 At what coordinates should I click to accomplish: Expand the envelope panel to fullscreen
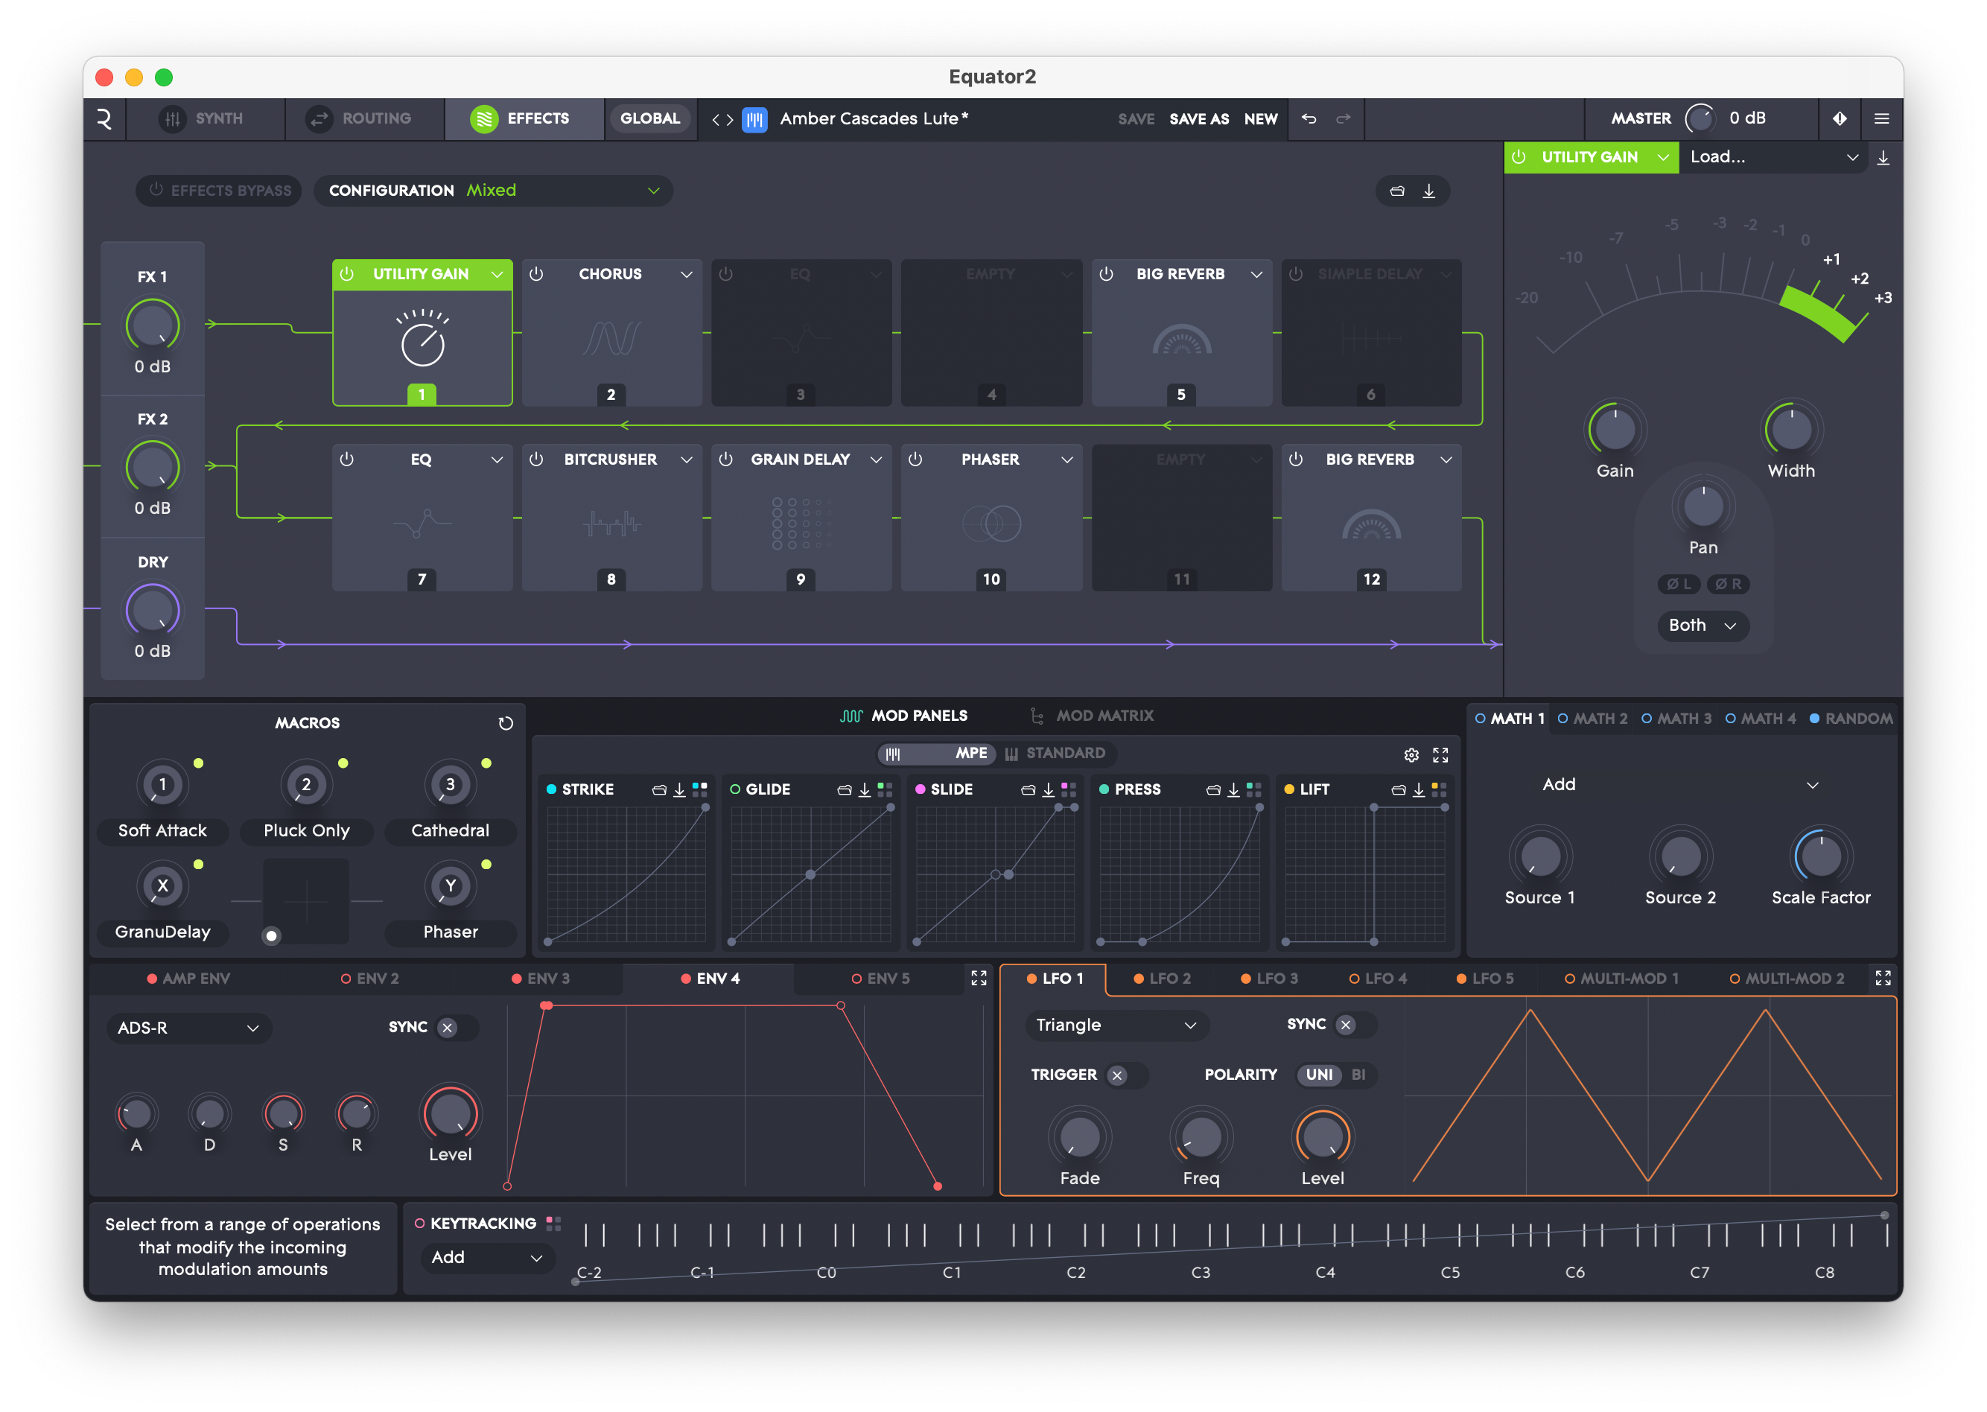coord(979,978)
